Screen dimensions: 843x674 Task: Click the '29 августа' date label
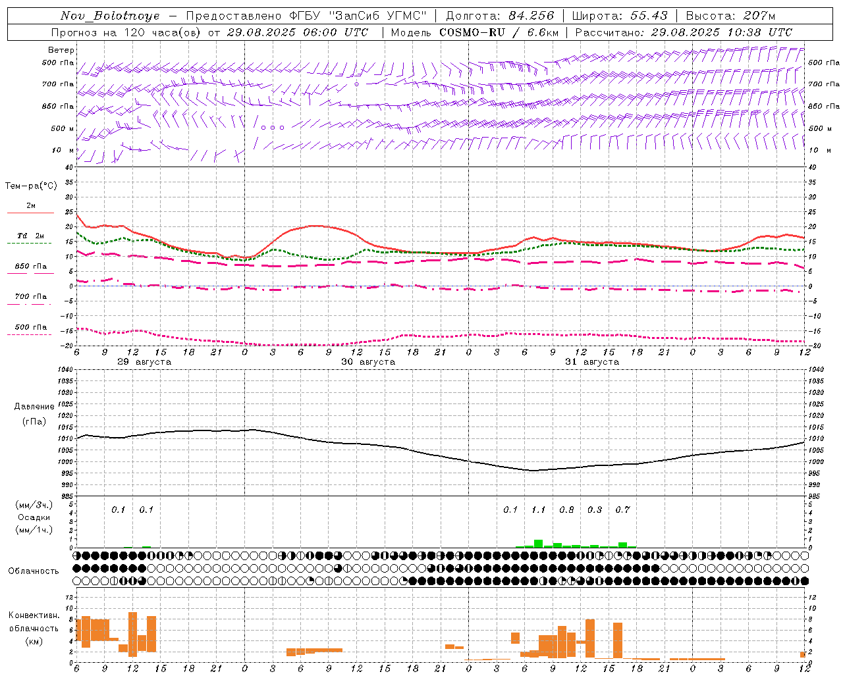point(144,362)
